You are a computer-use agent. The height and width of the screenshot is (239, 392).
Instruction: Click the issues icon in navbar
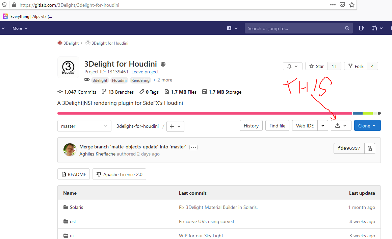click(x=361, y=28)
